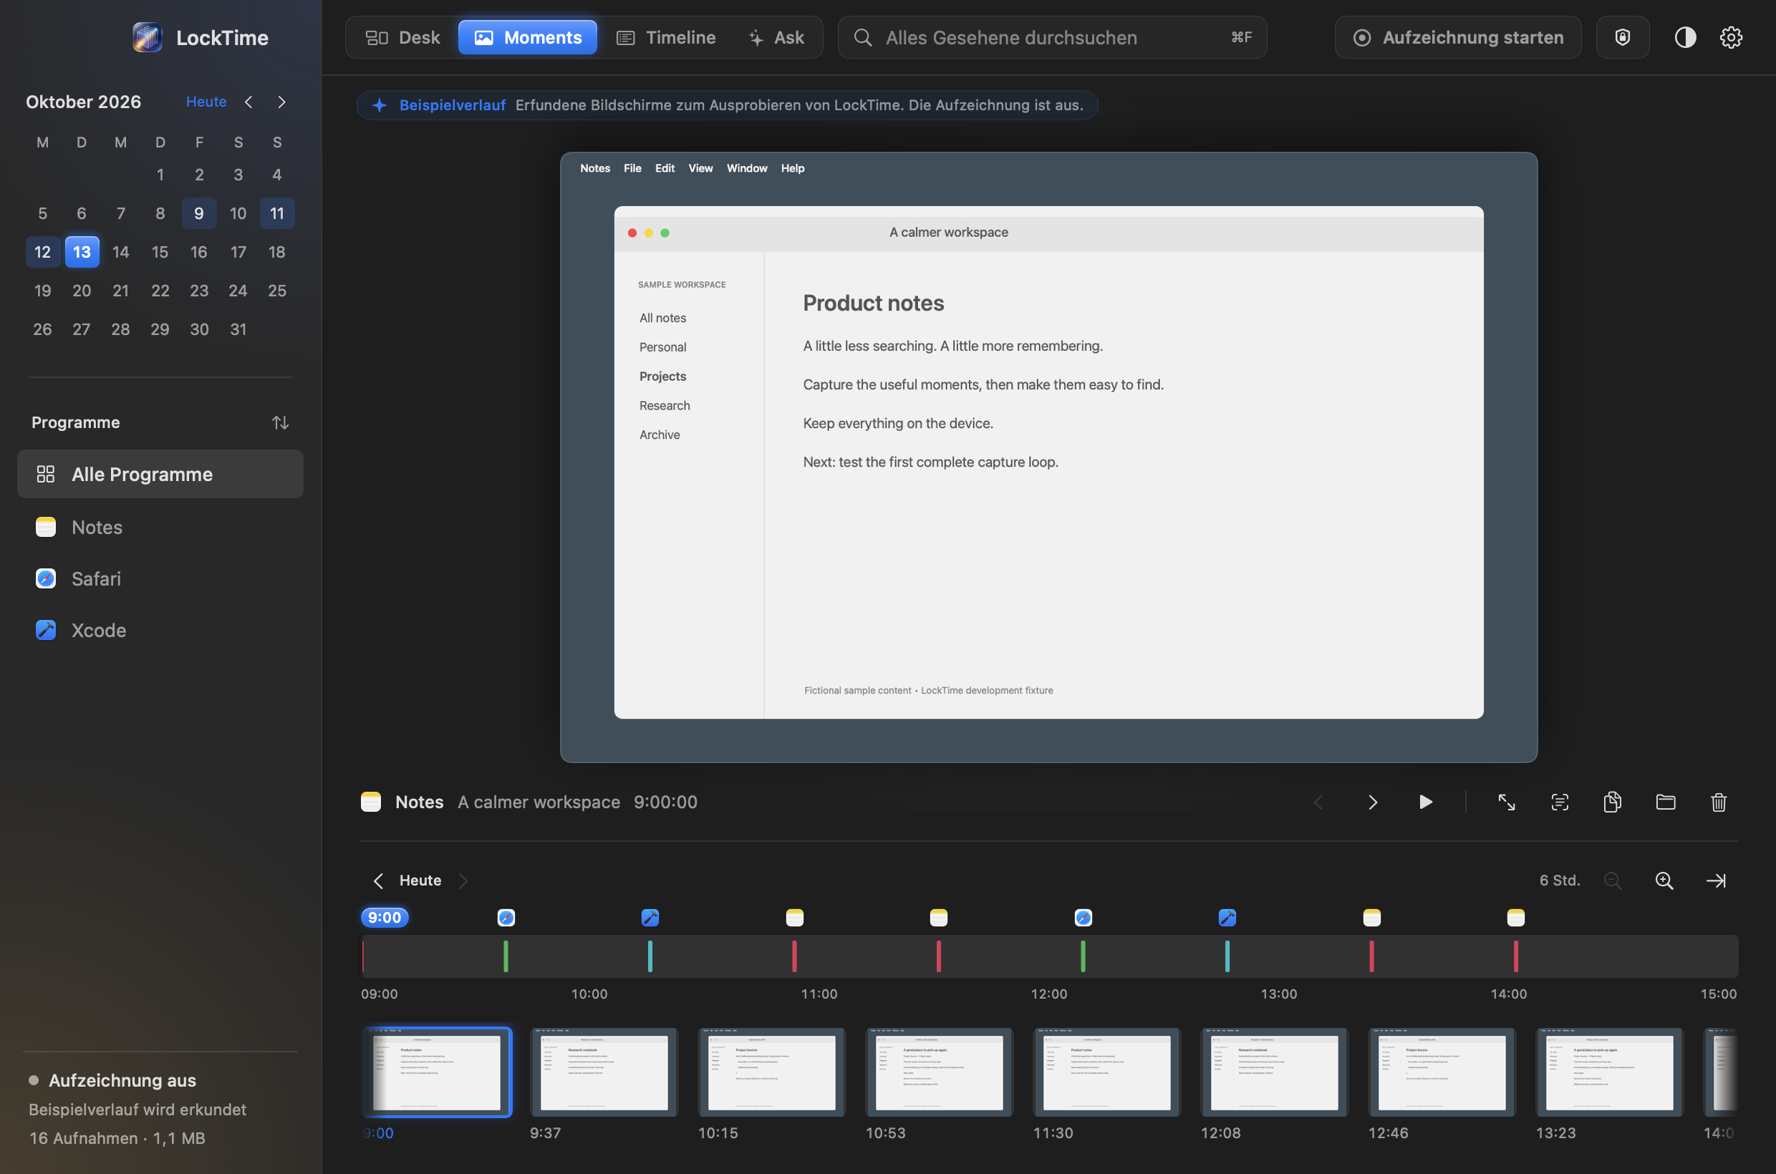Select October 9 in the calendar
Viewport: 1776px width, 1174px height.
[198, 213]
